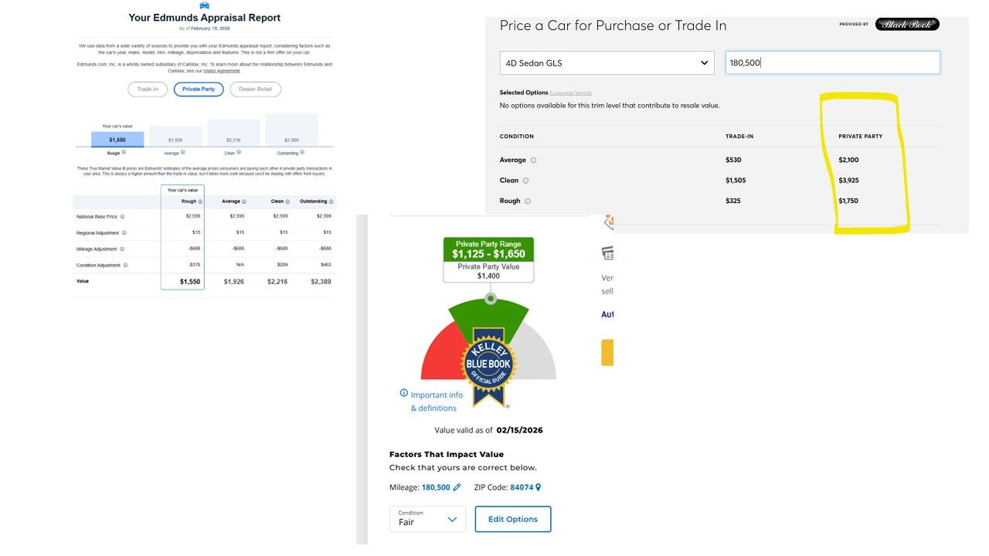Click the info icon beside Important info
This screenshot has height=556, width=989.
pos(403,393)
